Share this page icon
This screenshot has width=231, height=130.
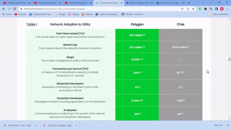click(x=188, y=9)
